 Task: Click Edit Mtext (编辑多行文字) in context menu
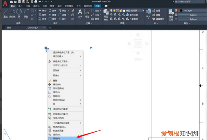tap(65, 62)
